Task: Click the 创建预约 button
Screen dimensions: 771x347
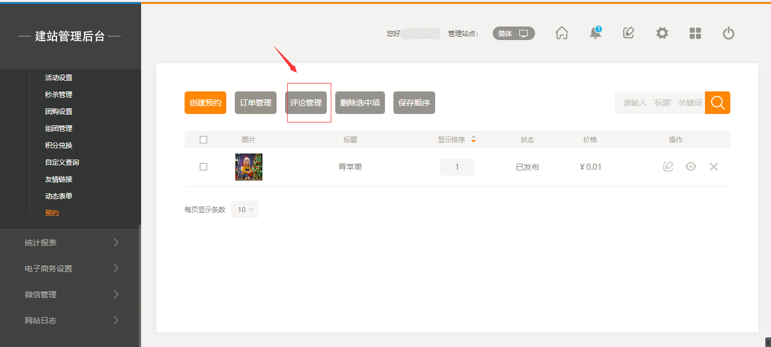Action: point(205,103)
